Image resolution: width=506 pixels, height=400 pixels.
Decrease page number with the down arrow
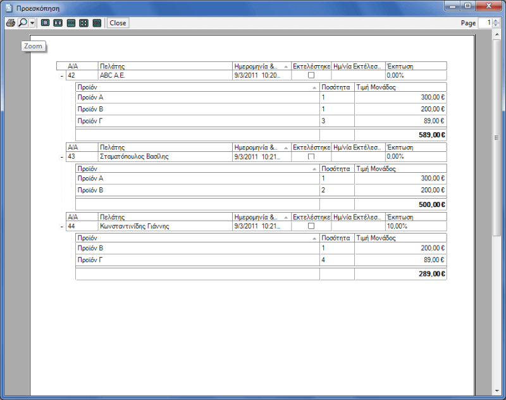point(495,25)
